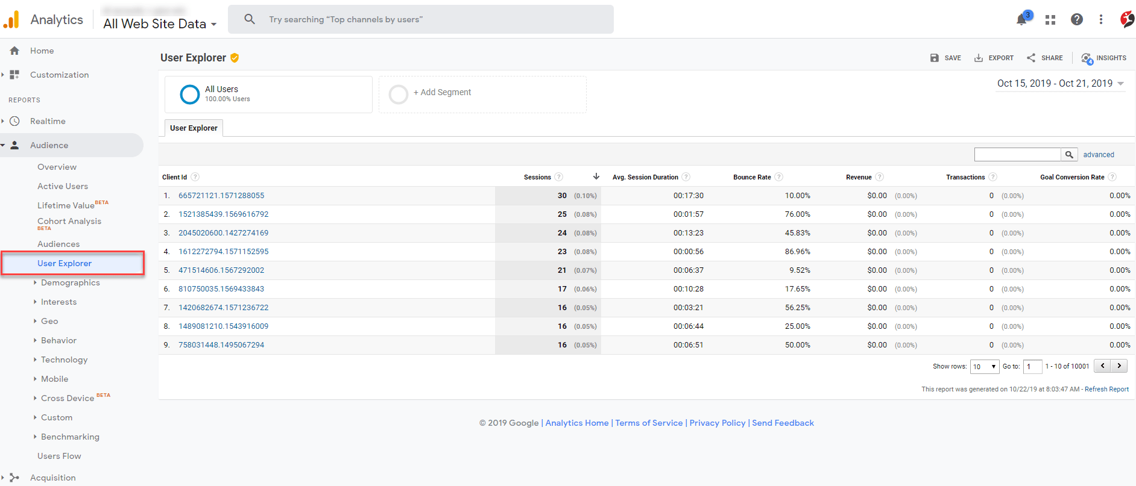
Task: Open the Google apps grid icon
Action: [x=1050, y=19]
